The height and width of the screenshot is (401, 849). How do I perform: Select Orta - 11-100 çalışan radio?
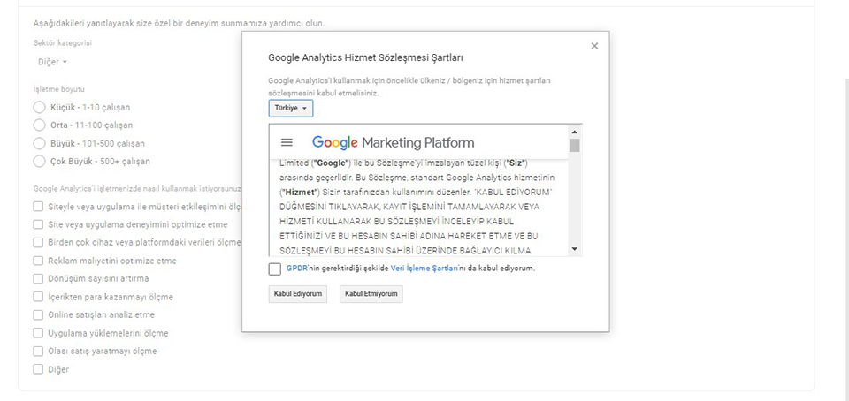coord(39,125)
